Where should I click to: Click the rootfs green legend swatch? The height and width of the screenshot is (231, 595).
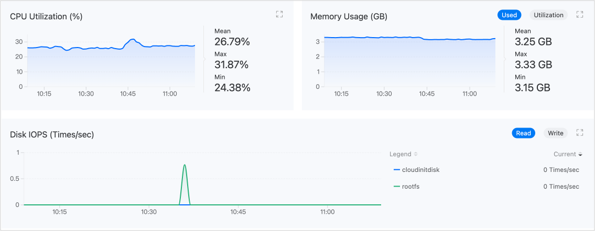click(x=397, y=187)
